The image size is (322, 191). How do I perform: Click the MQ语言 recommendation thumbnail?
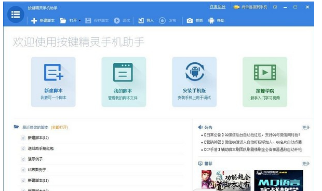(278, 181)
